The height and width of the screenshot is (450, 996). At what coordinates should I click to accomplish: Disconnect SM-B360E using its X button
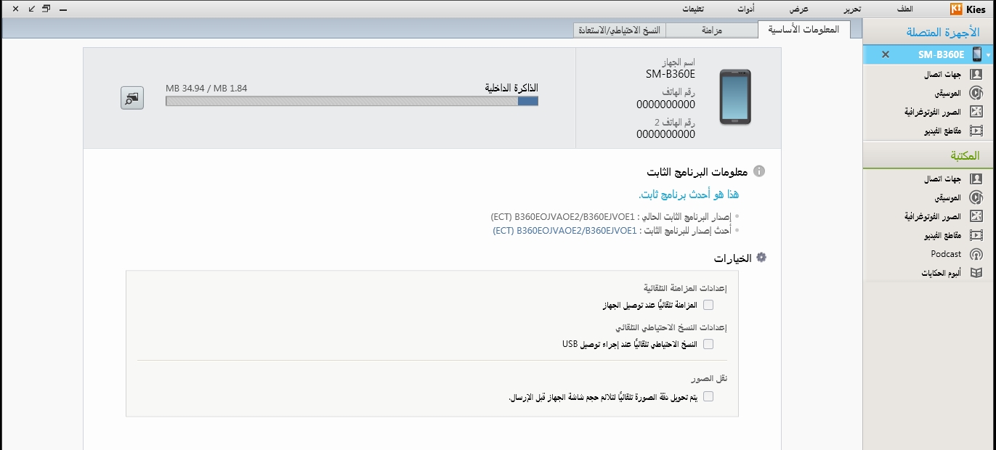pos(885,54)
